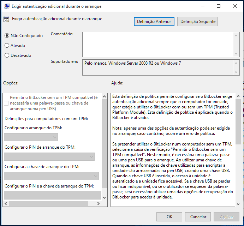This screenshot has height=226, width=244.
Task: Click the Opções horizontal scroll right arrow
Action: point(99,204)
